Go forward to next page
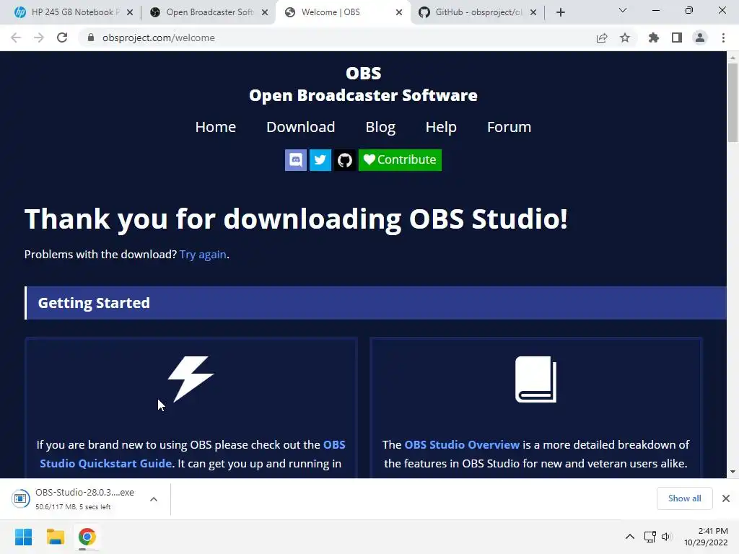The image size is (739, 554). tap(39, 38)
